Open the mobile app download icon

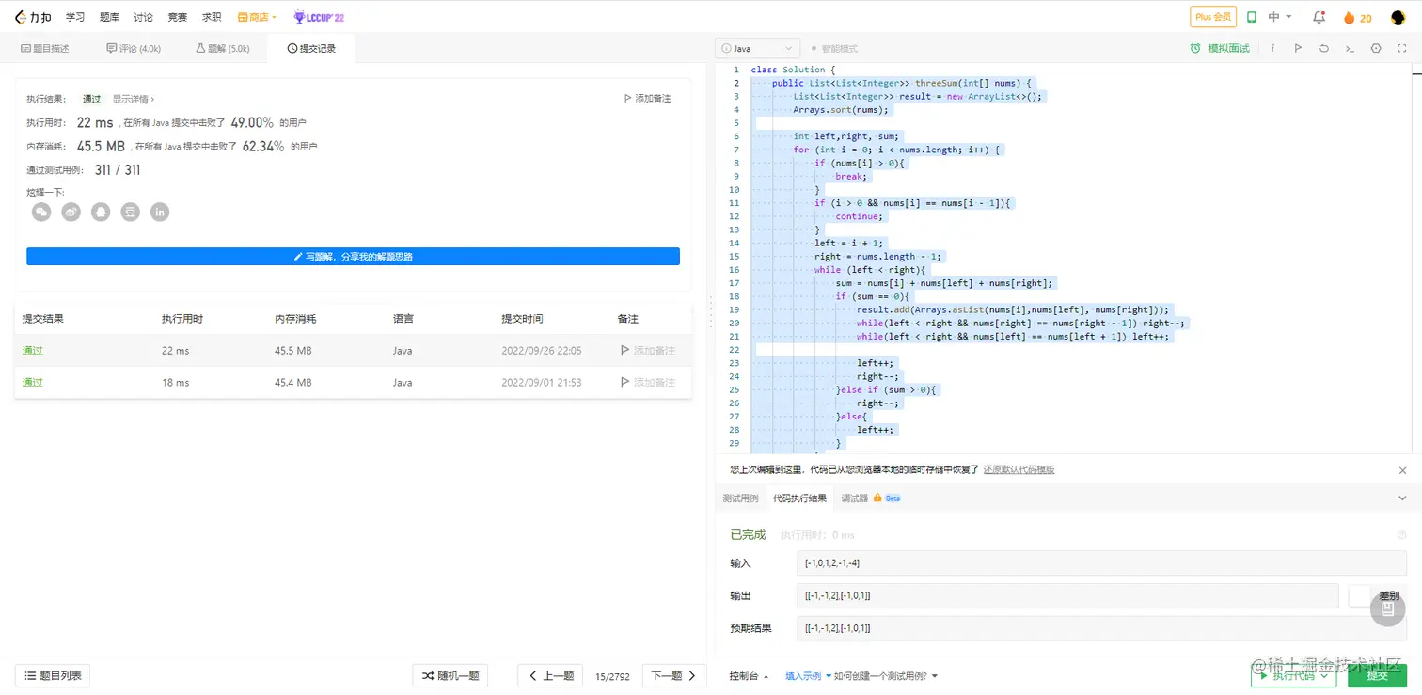(x=1252, y=17)
